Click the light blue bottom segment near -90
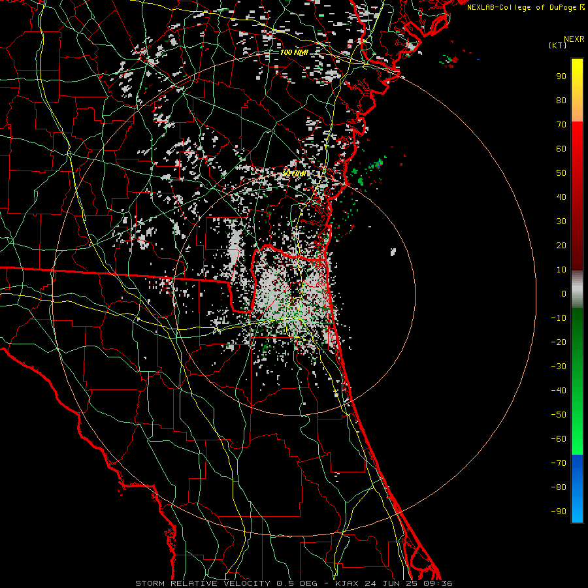The image size is (588, 588). coord(577,511)
